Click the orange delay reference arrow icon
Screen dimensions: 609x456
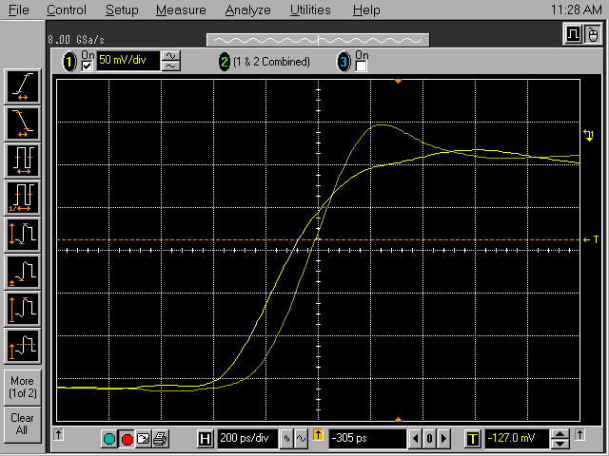point(318,435)
